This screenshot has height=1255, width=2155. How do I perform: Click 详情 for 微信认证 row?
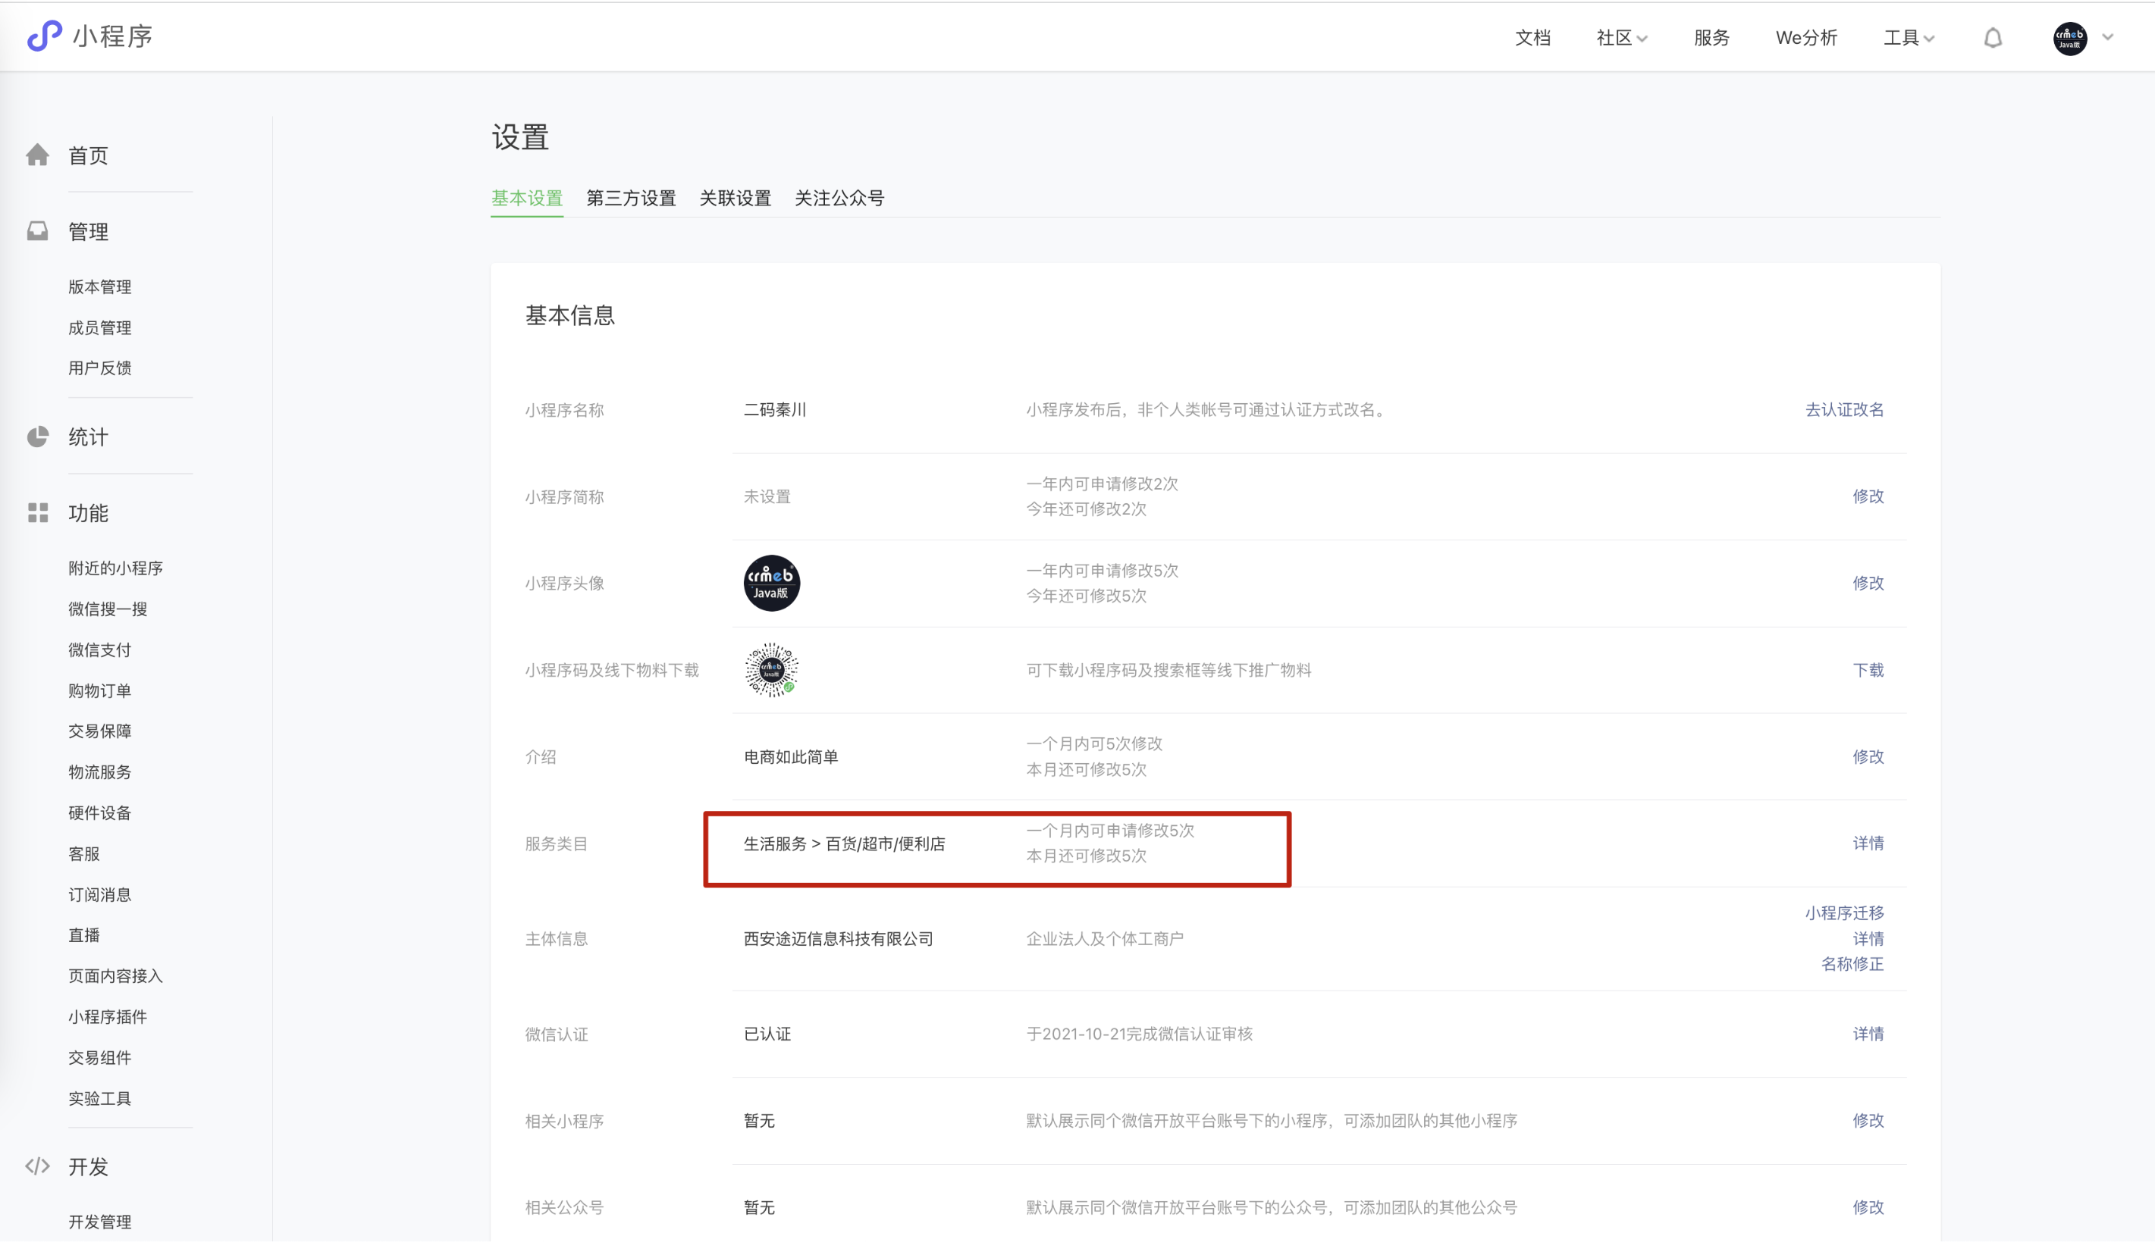point(1868,1034)
